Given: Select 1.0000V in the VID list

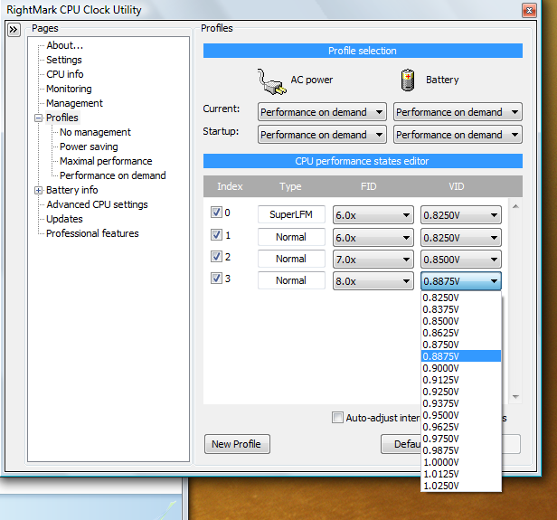Looking at the screenshot, I should pyautogui.click(x=461, y=462).
